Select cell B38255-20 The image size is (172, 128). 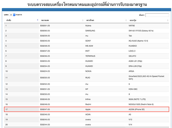(x=45, y=61)
